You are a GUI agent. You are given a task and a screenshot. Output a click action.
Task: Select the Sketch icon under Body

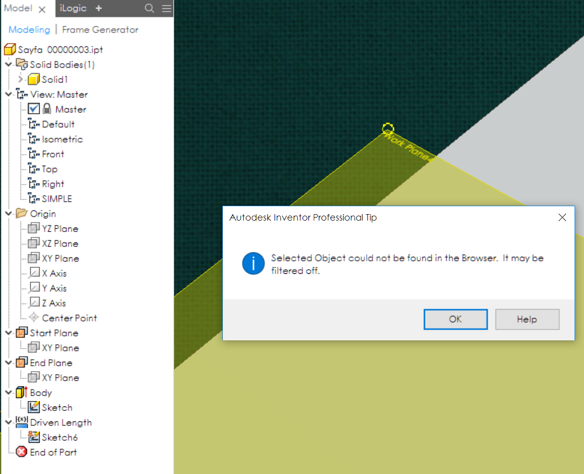coord(35,407)
